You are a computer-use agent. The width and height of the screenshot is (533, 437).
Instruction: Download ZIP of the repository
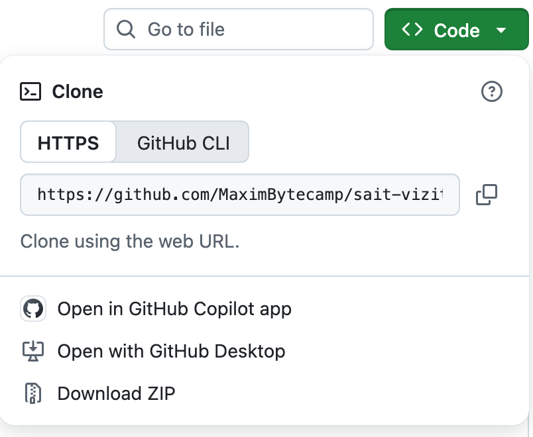(116, 393)
